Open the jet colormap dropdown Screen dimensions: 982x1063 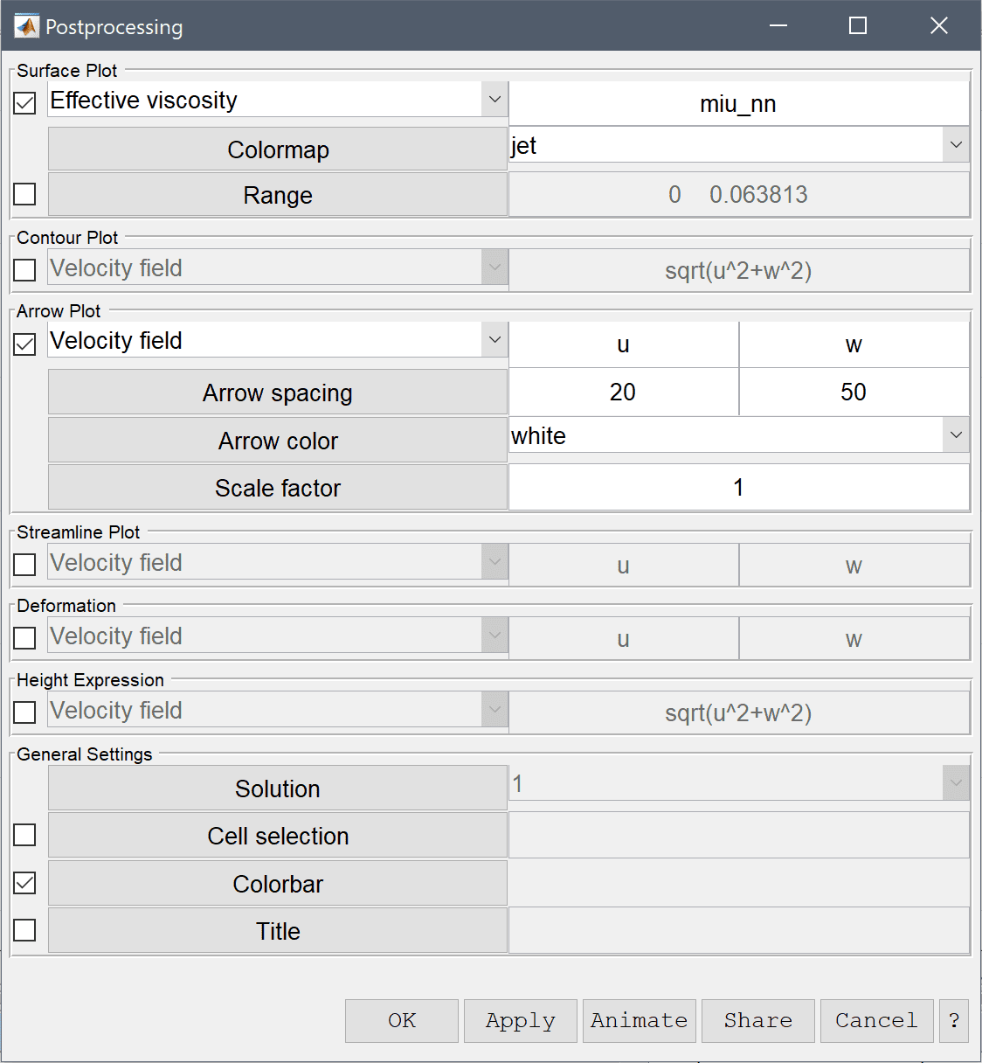coord(739,145)
